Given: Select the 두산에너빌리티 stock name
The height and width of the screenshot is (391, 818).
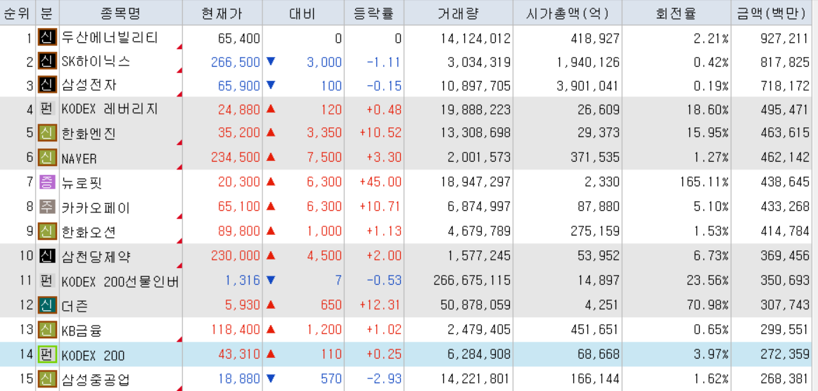Looking at the screenshot, I should [110, 38].
